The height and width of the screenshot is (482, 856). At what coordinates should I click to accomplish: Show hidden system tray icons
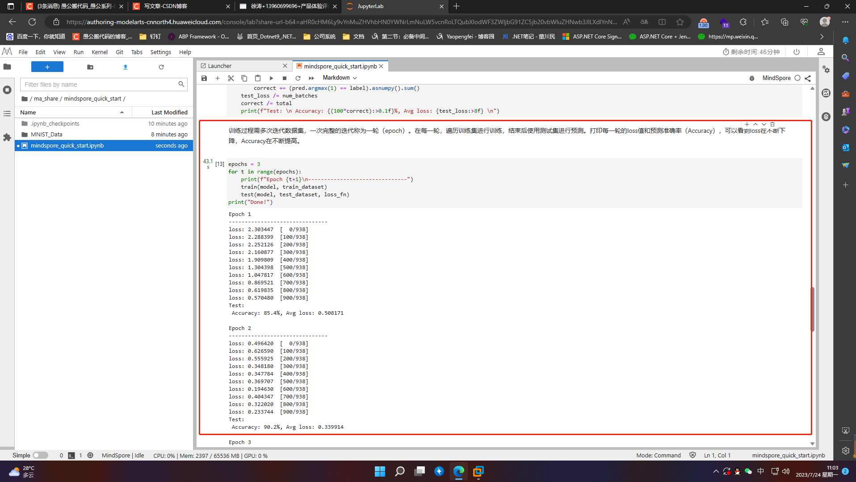716,471
